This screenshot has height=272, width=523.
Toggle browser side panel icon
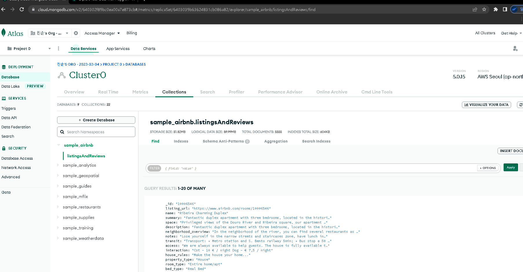505,9
